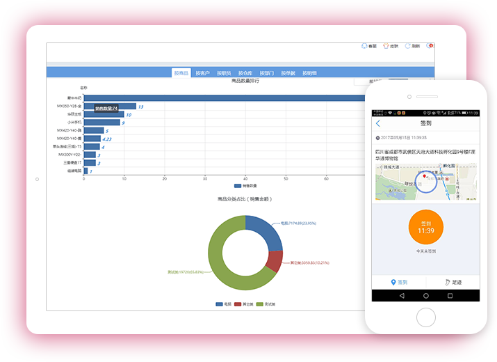Select the 按部门 tab
This screenshot has height=362, width=497.
[x=267, y=73]
